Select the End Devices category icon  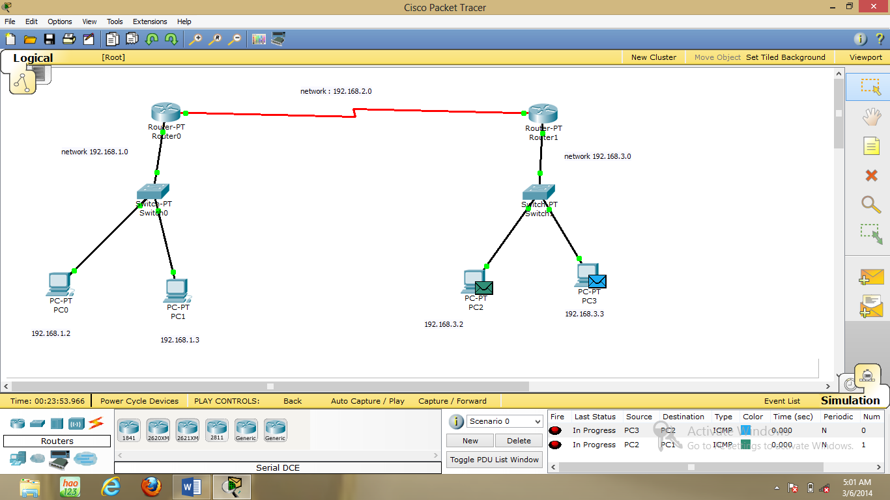[18, 459]
